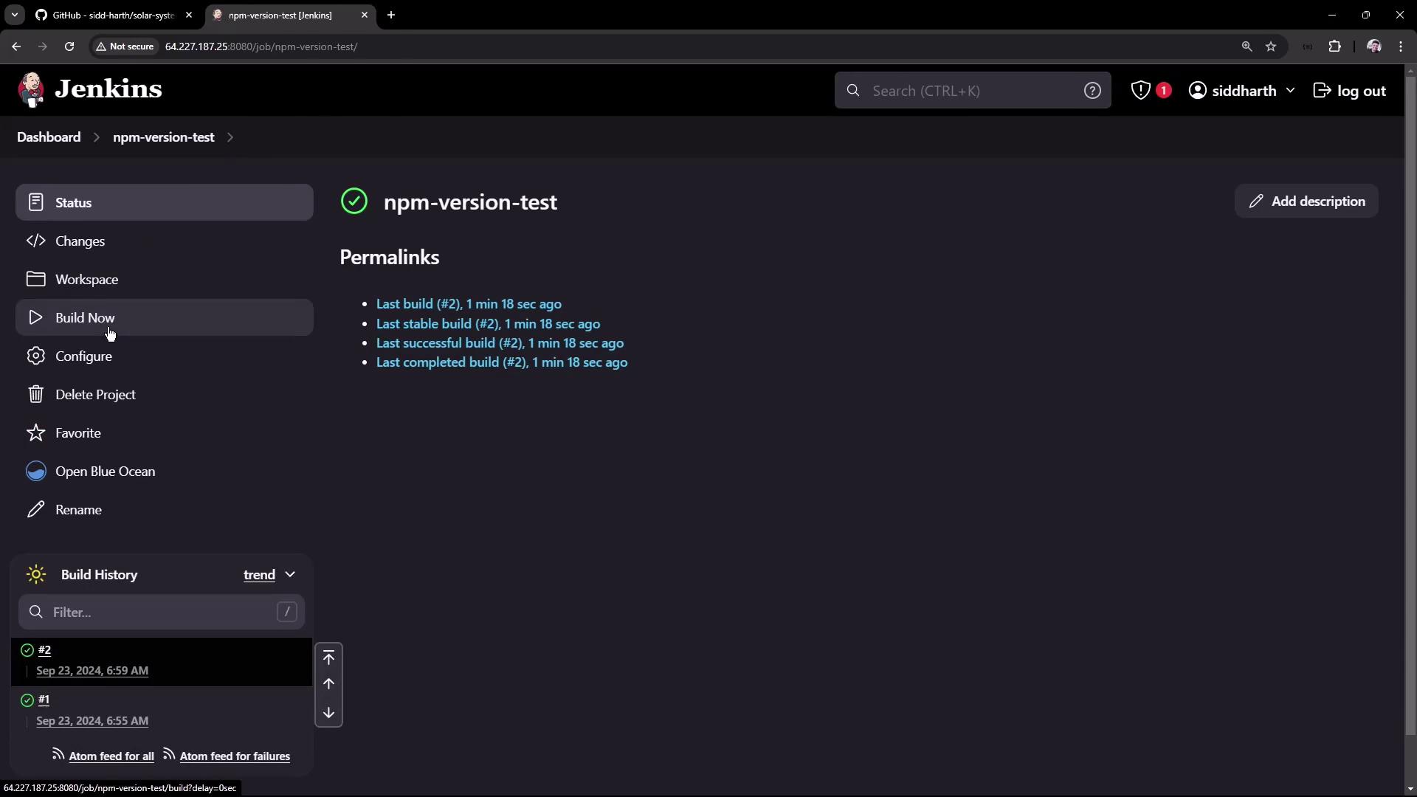The width and height of the screenshot is (1417, 797).
Task: Click the Jenkins logo icon
Action: [x=31, y=90]
